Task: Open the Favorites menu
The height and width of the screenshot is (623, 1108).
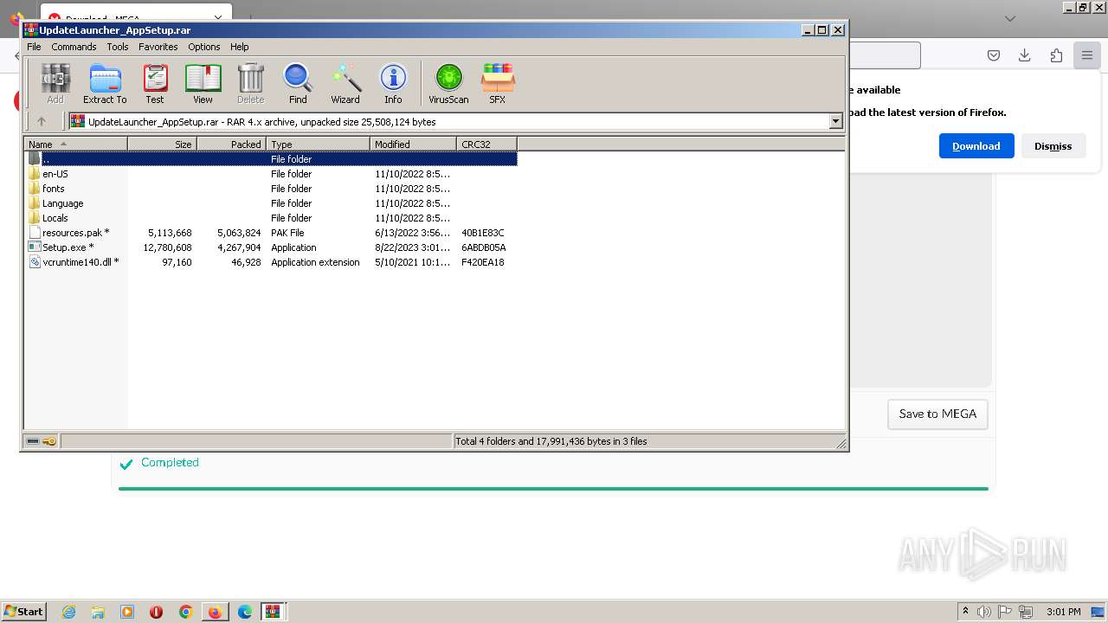Action: coord(158,47)
